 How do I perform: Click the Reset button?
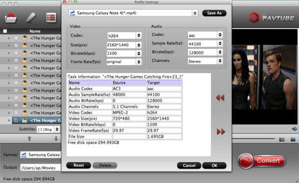click(79, 165)
